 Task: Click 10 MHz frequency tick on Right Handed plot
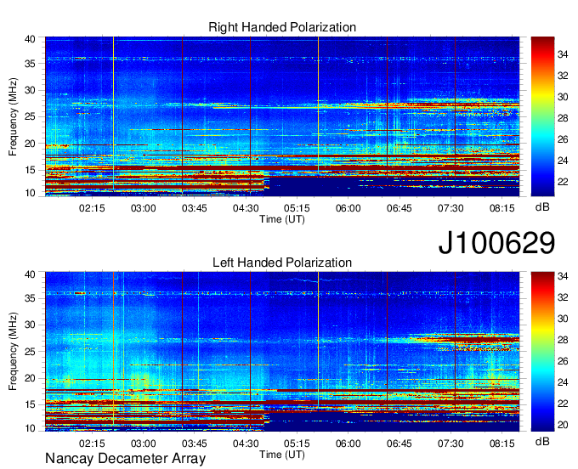[x=30, y=193]
